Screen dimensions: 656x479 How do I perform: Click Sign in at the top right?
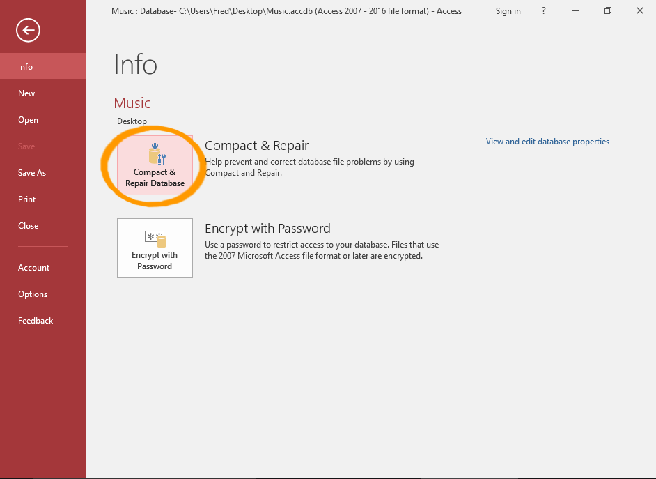coord(508,11)
